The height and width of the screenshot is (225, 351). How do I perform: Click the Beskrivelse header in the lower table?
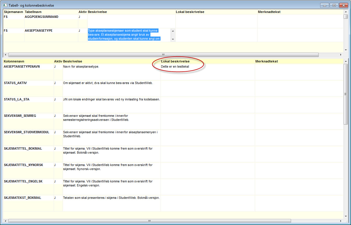[73, 61]
